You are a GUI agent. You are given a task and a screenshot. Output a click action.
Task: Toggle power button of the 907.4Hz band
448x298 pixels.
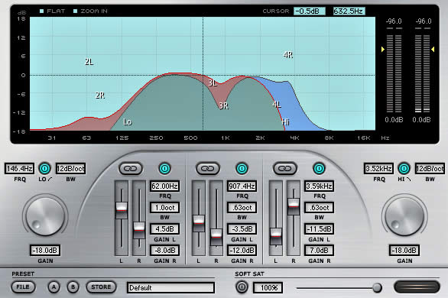(242, 168)
